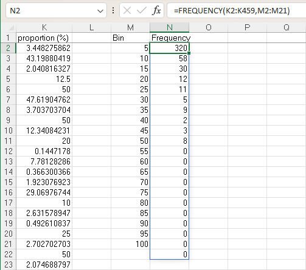Viewport: 306px width, 270px height.
Task: Select the frequency cell showing 30
Action: coord(169,69)
